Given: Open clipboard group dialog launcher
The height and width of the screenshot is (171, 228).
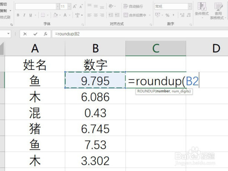Looking at the screenshot, I should (x=11, y=25).
